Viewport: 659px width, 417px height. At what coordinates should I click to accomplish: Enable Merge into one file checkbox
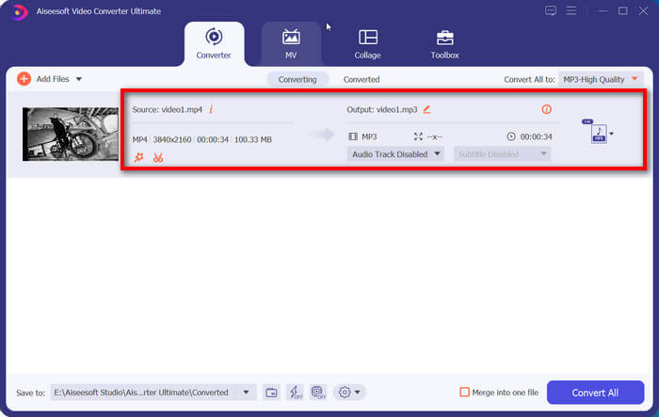click(x=464, y=393)
